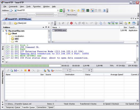This screenshot has width=140, height=110.
Task: Click the red Stop queue icon
Action: tap(29, 70)
